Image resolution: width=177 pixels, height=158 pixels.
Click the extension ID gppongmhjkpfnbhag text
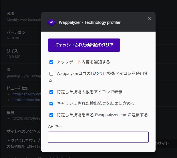coord(24,76)
